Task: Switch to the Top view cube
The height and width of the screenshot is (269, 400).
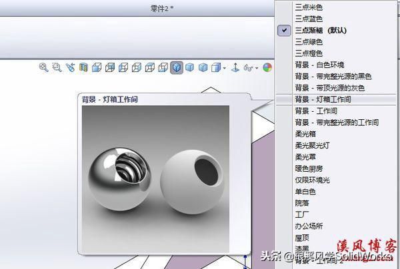Action: point(150,67)
